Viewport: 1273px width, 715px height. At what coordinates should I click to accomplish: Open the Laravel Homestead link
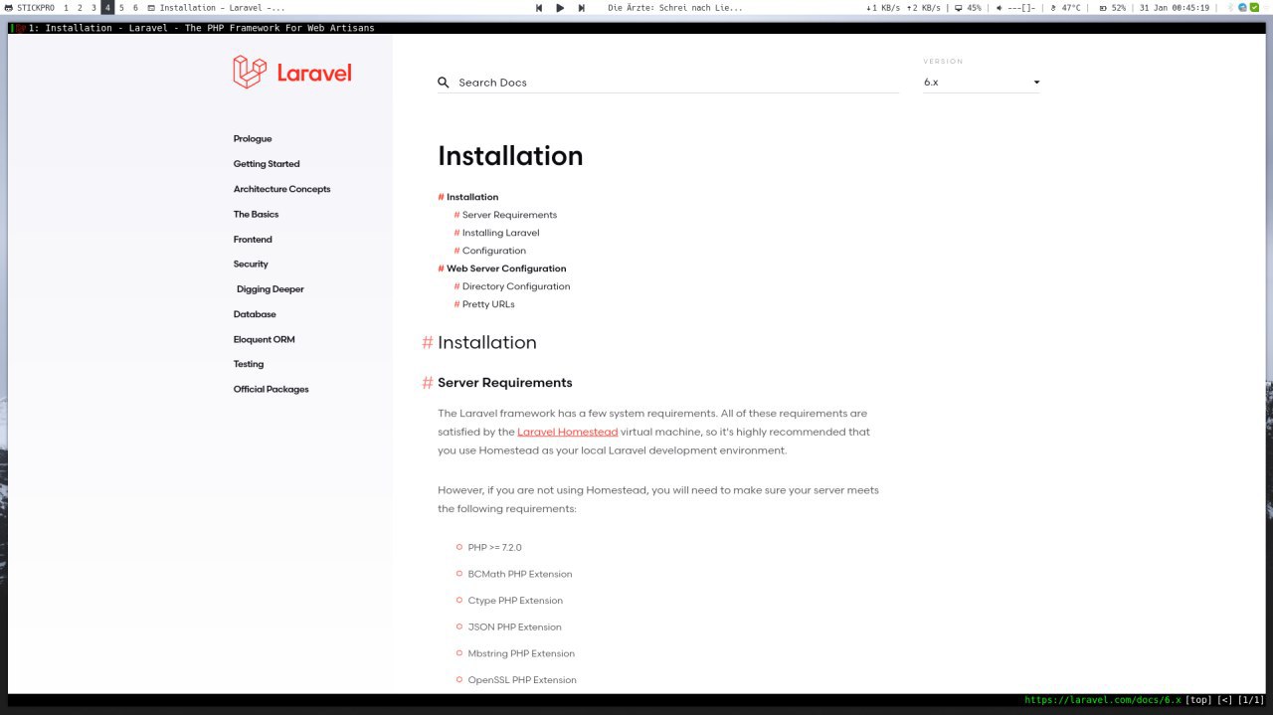pyautogui.click(x=568, y=432)
